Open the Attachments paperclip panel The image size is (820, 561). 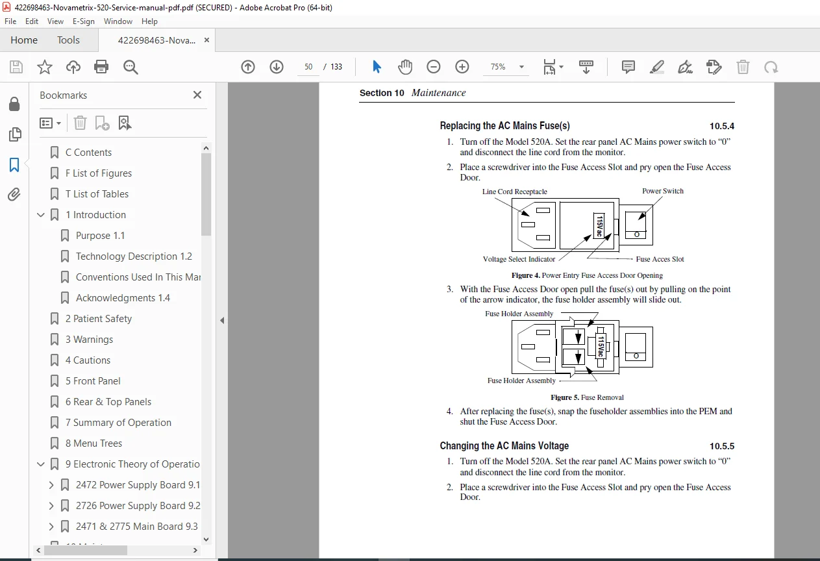pos(14,194)
